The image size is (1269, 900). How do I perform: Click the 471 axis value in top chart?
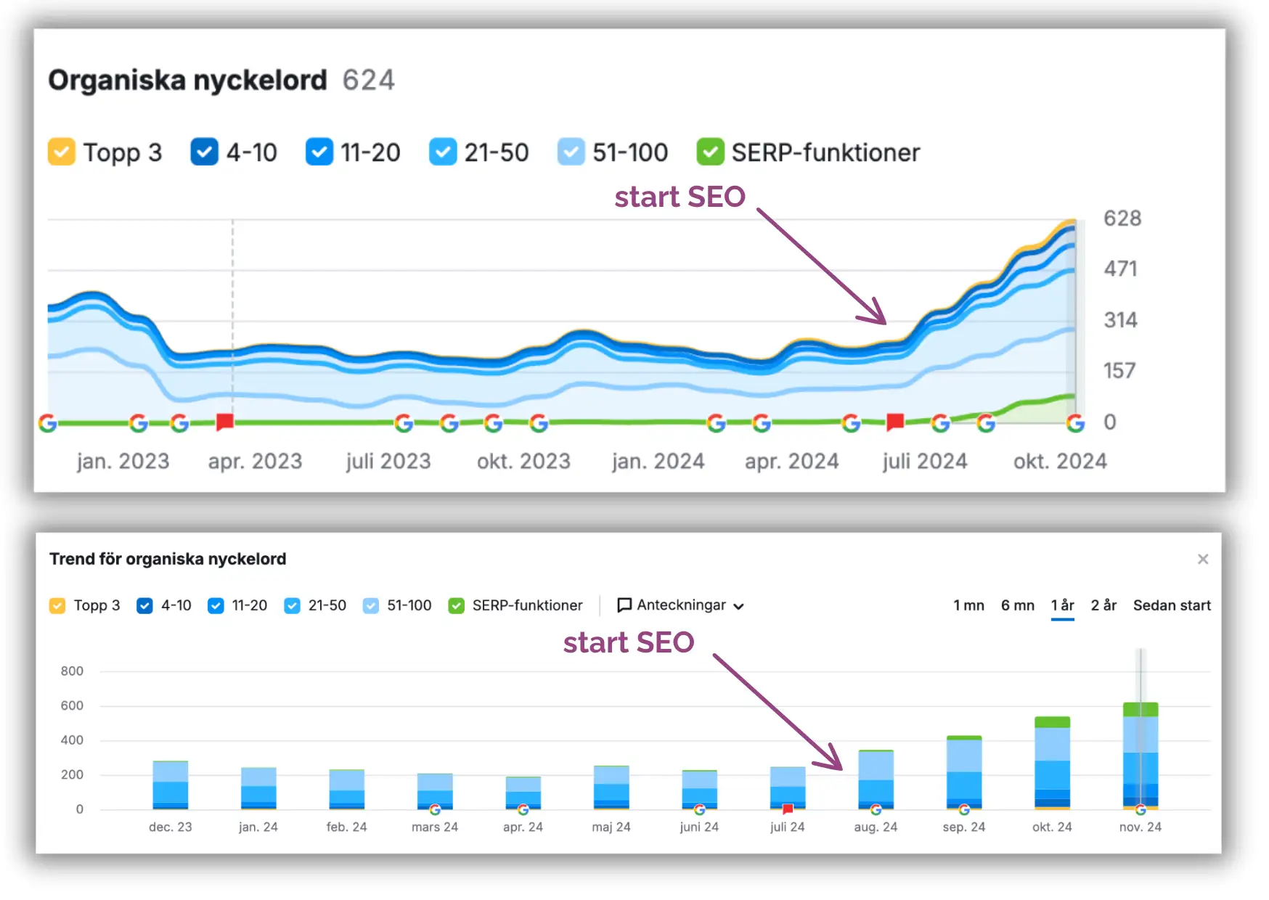tap(1121, 269)
